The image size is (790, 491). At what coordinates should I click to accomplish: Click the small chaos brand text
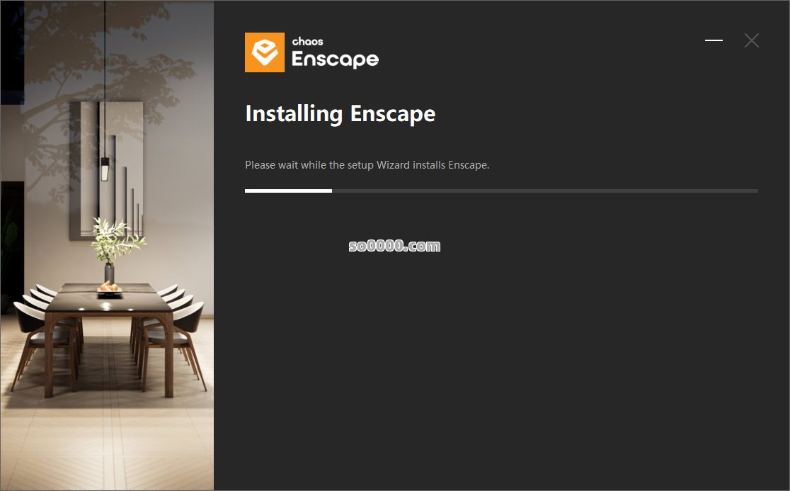[x=307, y=41]
